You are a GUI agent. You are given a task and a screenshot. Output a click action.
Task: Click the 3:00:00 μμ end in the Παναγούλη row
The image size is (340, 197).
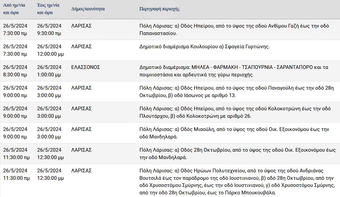(x=49, y=91)
